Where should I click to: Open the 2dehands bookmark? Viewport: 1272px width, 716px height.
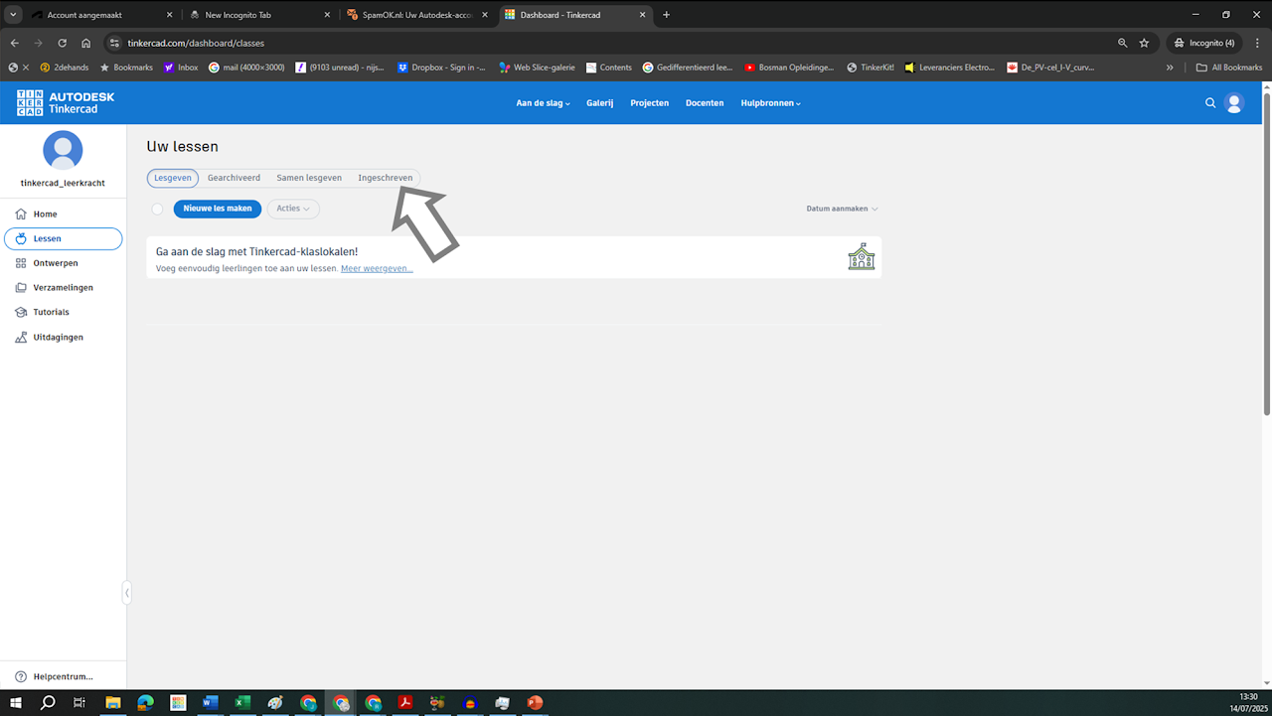(x=64, y=68)
